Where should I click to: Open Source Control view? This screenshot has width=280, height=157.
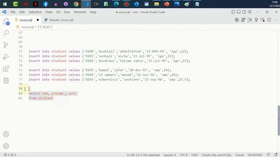click(x=6, y=45)
